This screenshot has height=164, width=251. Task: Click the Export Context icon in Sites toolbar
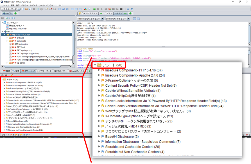coord(14,18)
